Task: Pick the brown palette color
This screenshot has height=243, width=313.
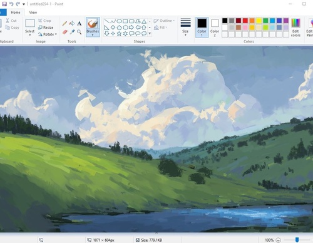Action: (239, 28)
